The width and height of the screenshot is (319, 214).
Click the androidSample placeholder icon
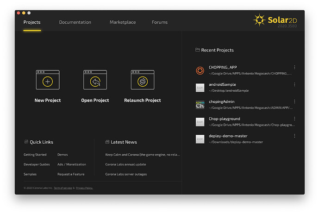(x=200, y=88)
